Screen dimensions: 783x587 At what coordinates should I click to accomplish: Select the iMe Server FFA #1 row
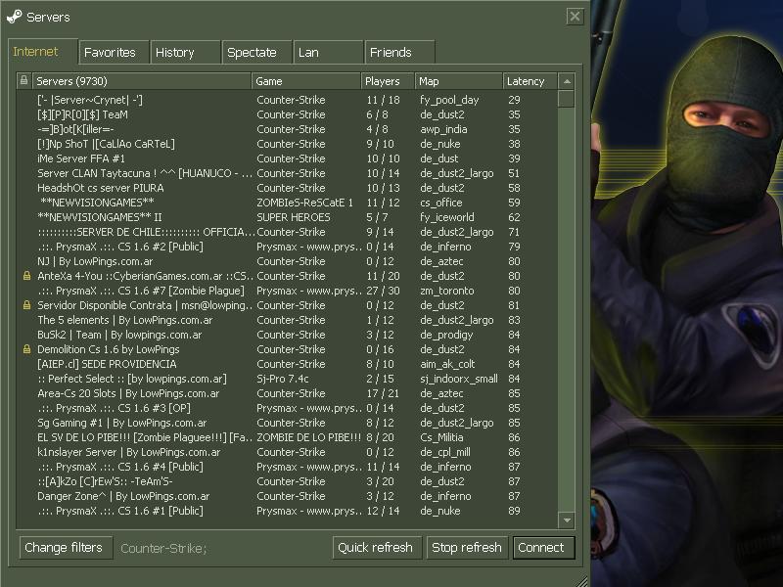287,158
